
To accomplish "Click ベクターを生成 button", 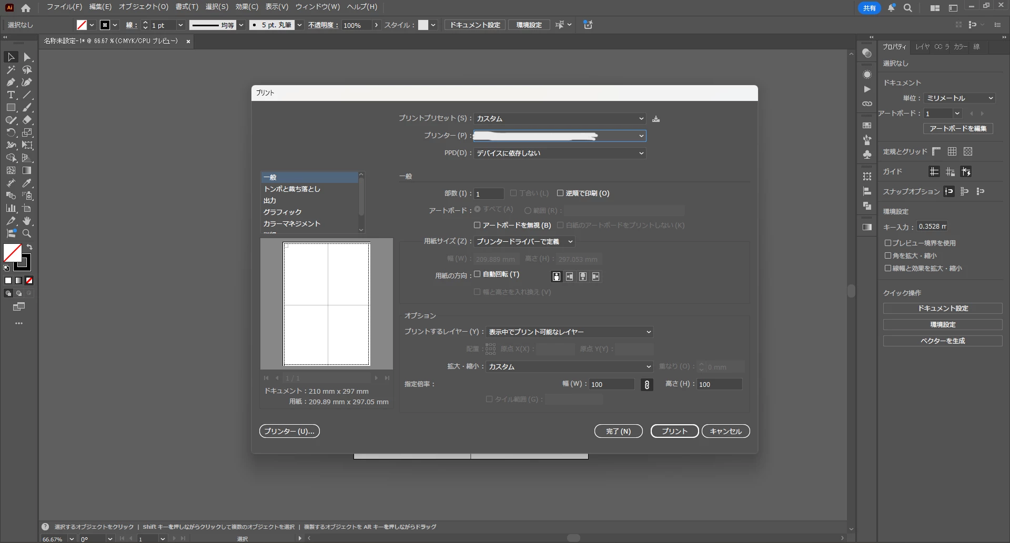I will click(943, 341).
